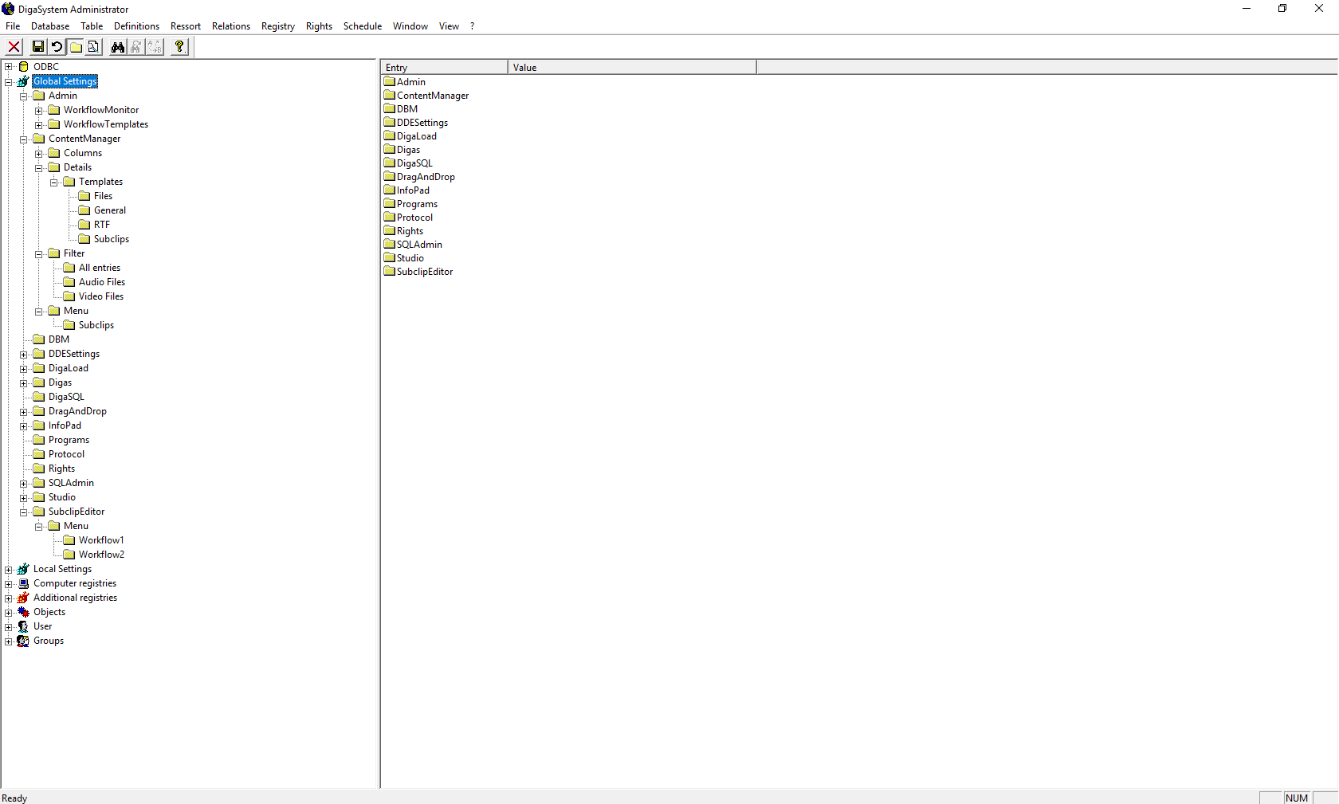Image resolution: width=1339 pixels, height=804 pixels.
Task: Click the Undo arrow toolbar icon
Action: tap(57, 47)
